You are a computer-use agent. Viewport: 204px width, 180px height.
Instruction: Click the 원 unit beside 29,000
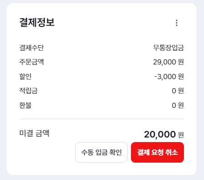[x=181, y=62]
